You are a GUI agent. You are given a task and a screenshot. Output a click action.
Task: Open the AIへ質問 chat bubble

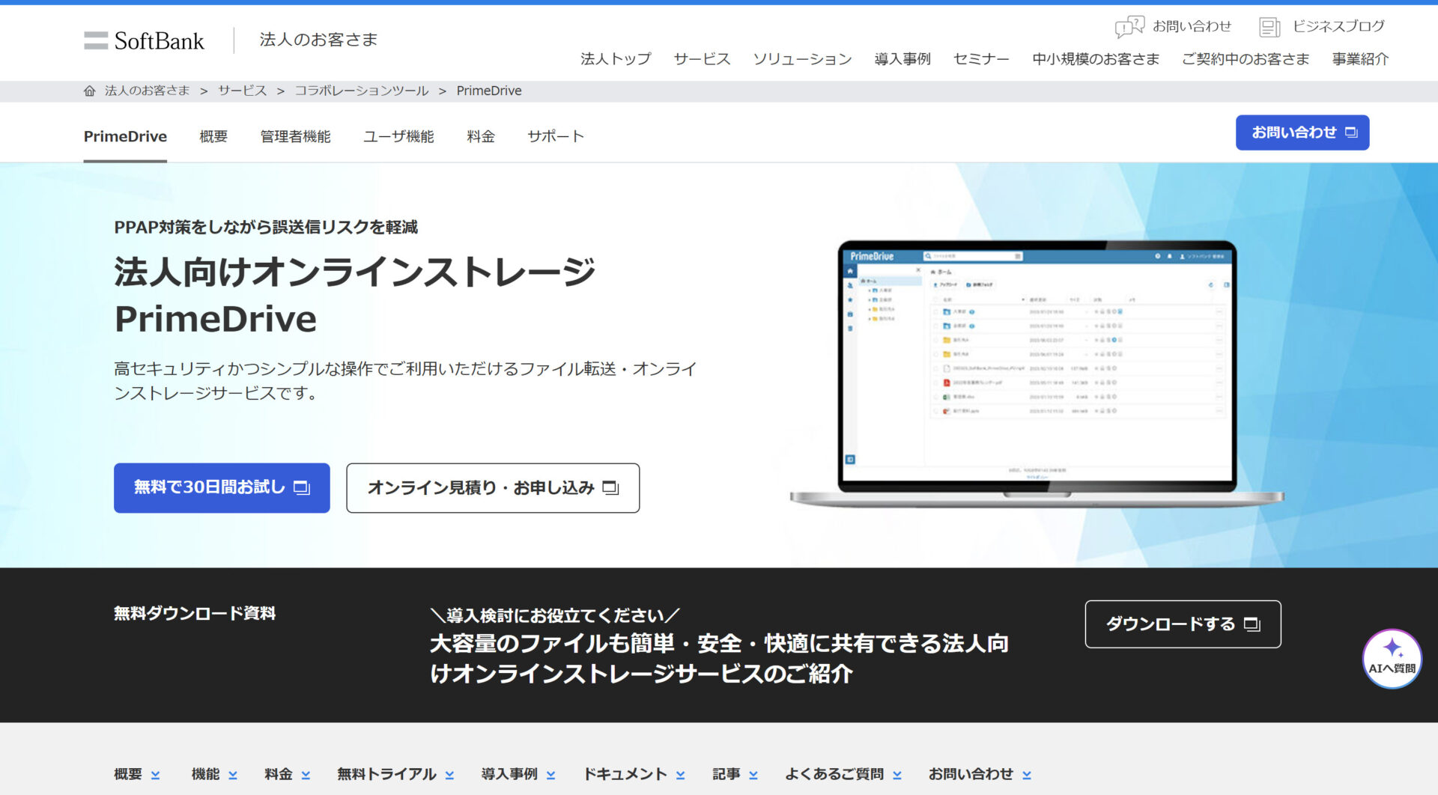[x=1392, y=659]
